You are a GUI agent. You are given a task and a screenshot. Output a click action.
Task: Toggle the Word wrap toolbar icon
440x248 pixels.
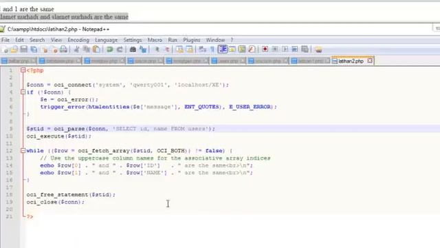[x=202, y=50]
